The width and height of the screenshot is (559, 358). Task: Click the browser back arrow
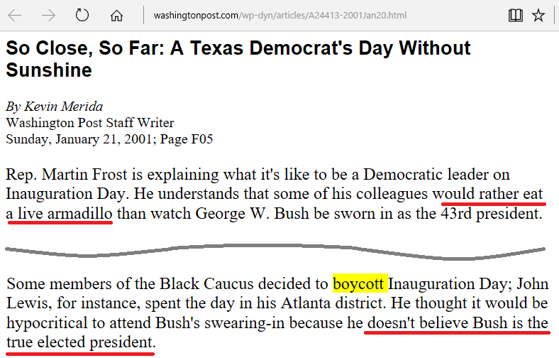[x=15, y=15]
